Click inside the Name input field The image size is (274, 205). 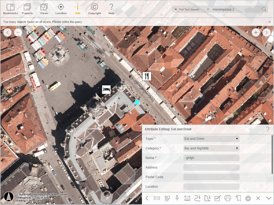[211, 158]
